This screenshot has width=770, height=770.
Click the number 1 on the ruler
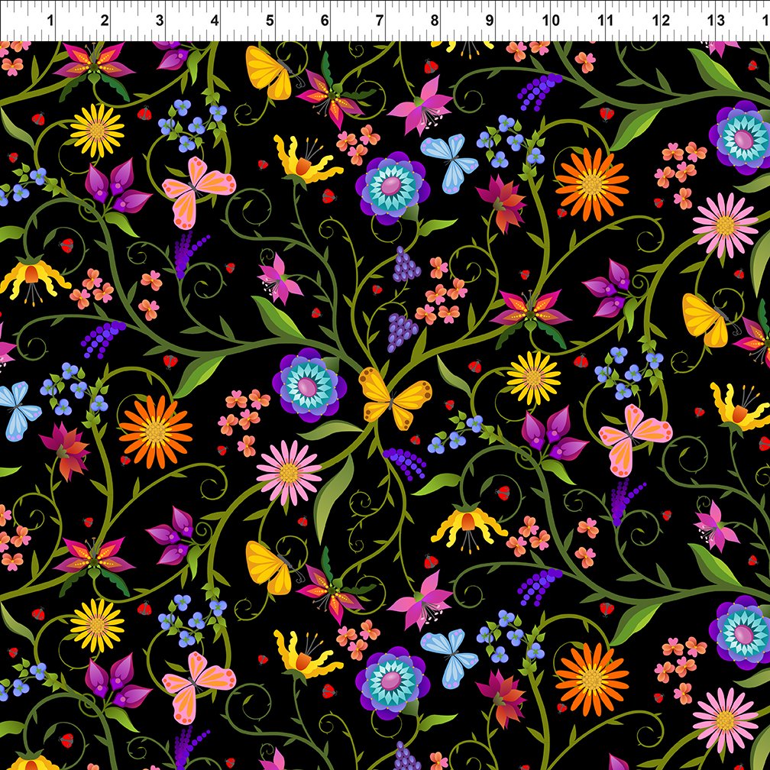point(50,21)
